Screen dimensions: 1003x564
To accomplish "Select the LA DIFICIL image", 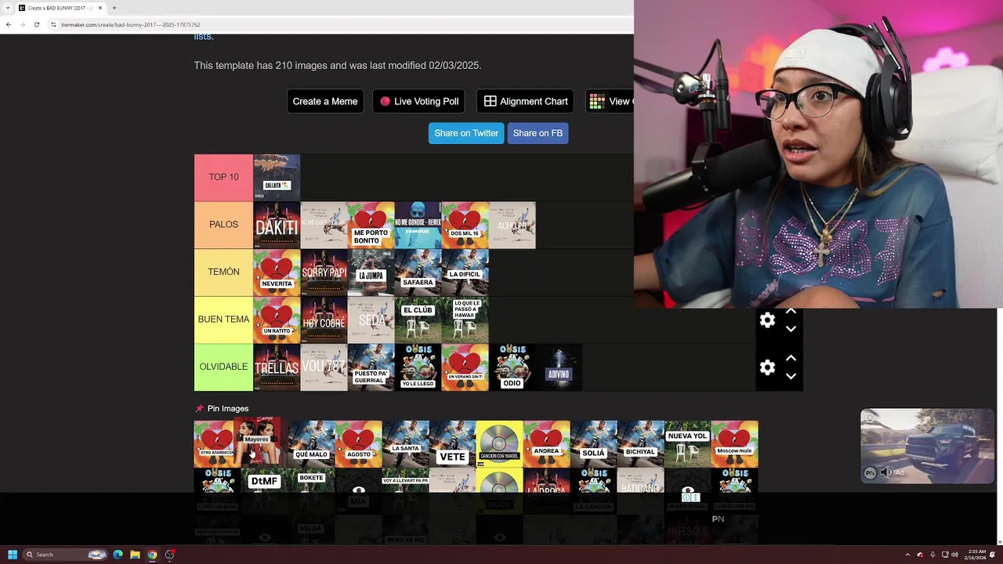I will (465, 273).
